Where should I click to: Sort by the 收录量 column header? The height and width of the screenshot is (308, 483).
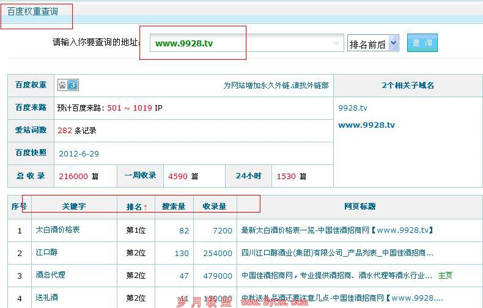[215, 207]
